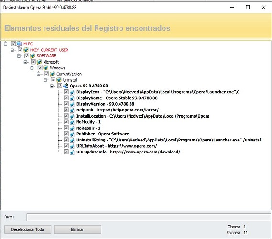Click the Microsoft registry key icon

39,62
